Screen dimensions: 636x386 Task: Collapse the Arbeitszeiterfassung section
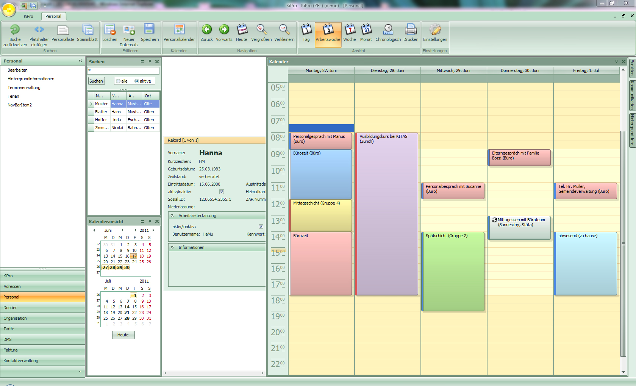coord(172,216)
